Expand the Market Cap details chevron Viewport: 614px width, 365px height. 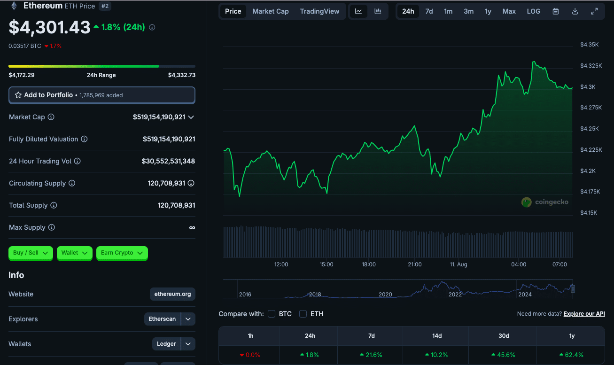tap(191, 117)
